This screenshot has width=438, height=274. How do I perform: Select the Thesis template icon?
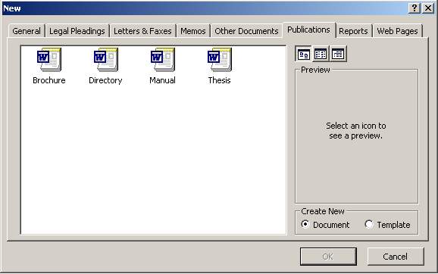(220, 60)
